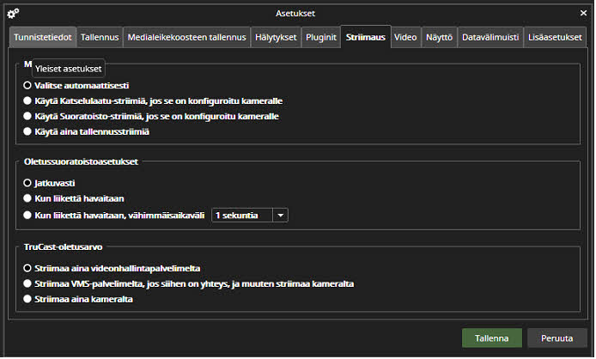
Task: Click the green Tallenna button
Action: click(x=491, y=338)
